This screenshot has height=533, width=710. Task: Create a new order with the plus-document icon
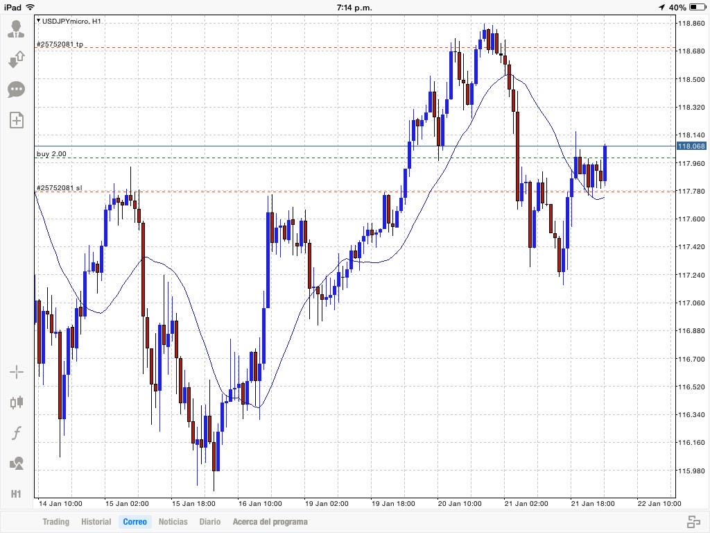(x=17, y=120)
